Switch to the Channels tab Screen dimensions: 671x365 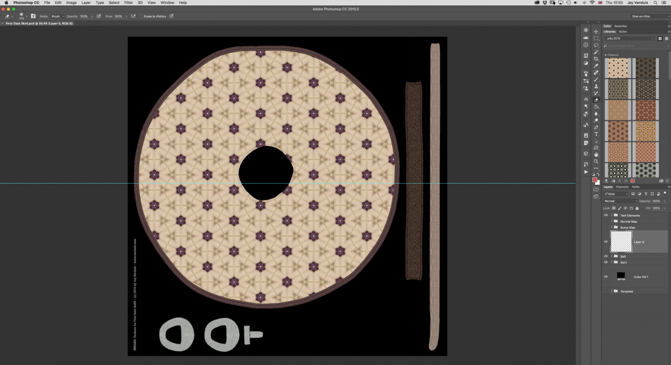[x=622, y=187]
